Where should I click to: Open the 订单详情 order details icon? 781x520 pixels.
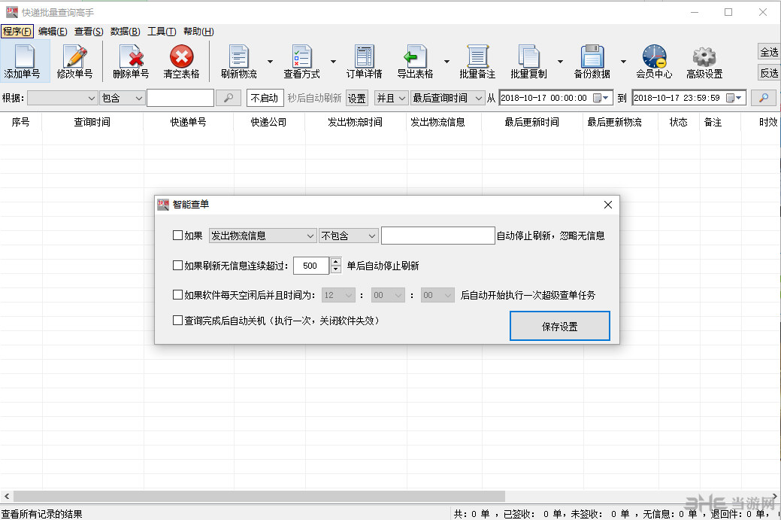(x=365, y=56)
